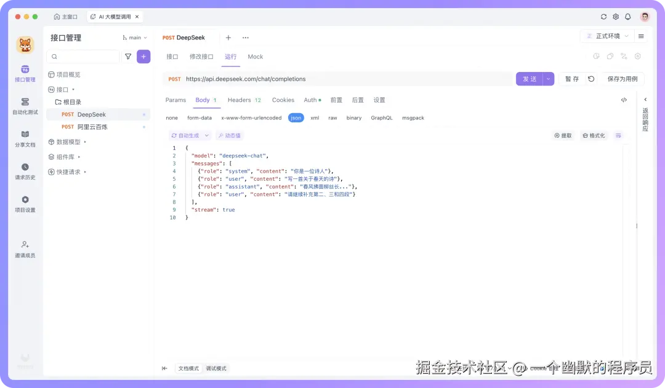Open the Headers tab
Viewport: 665px width, 388px height.
tap(244, 100)
